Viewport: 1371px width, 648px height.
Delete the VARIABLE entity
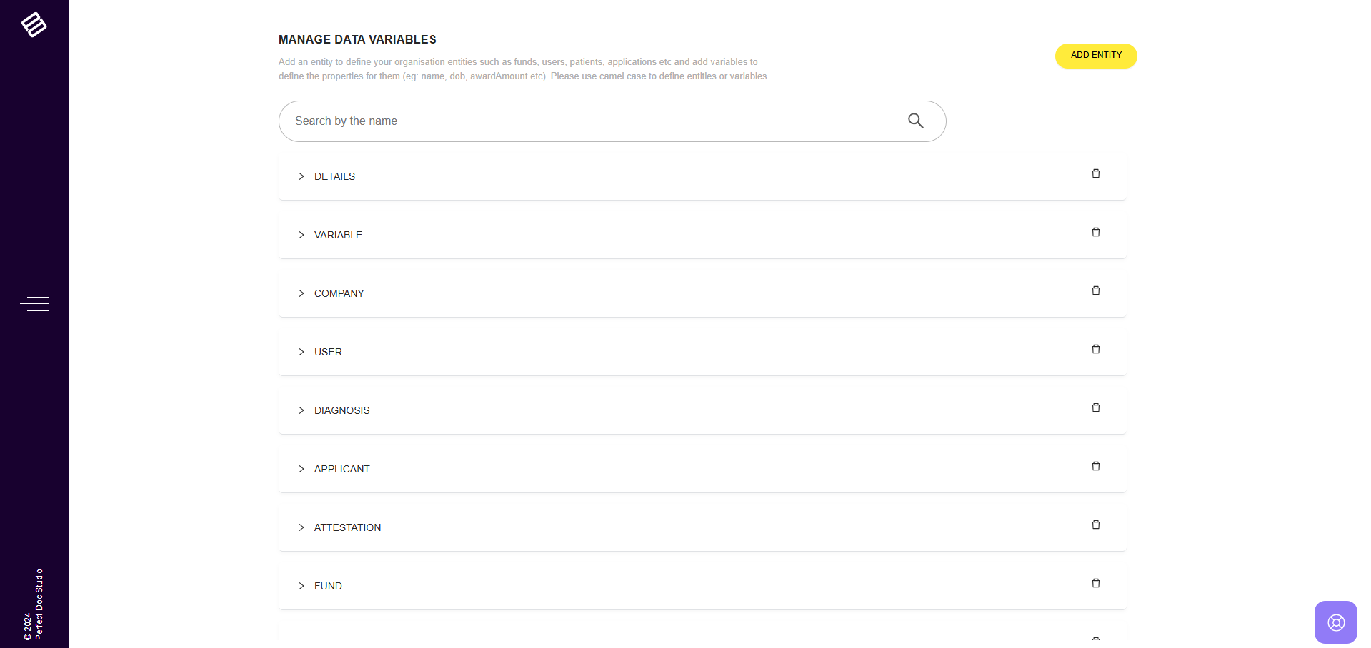tap(1095, 233)
